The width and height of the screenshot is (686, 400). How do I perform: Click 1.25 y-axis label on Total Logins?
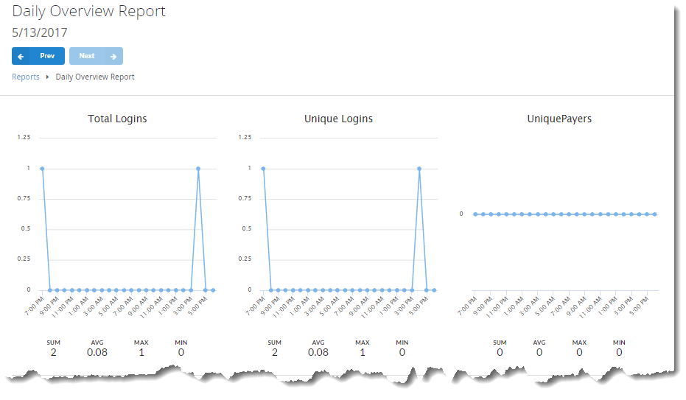(24, 137)
